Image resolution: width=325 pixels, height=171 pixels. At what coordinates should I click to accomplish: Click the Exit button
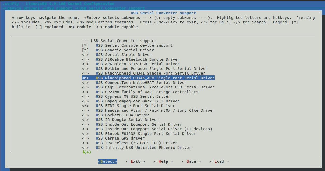[x=135, y=161]
